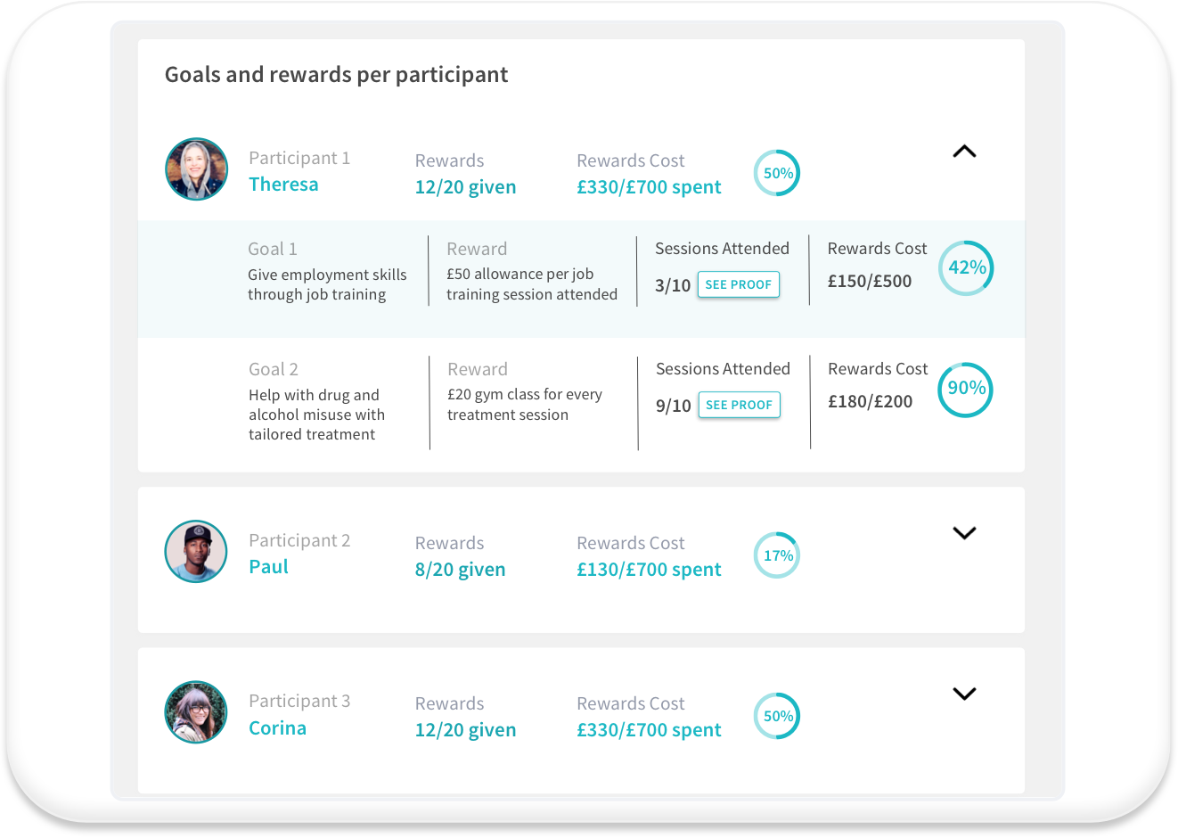Click Corina's 50% progress ring
The height and width of the screenshot is (838, 1178).
777,716
